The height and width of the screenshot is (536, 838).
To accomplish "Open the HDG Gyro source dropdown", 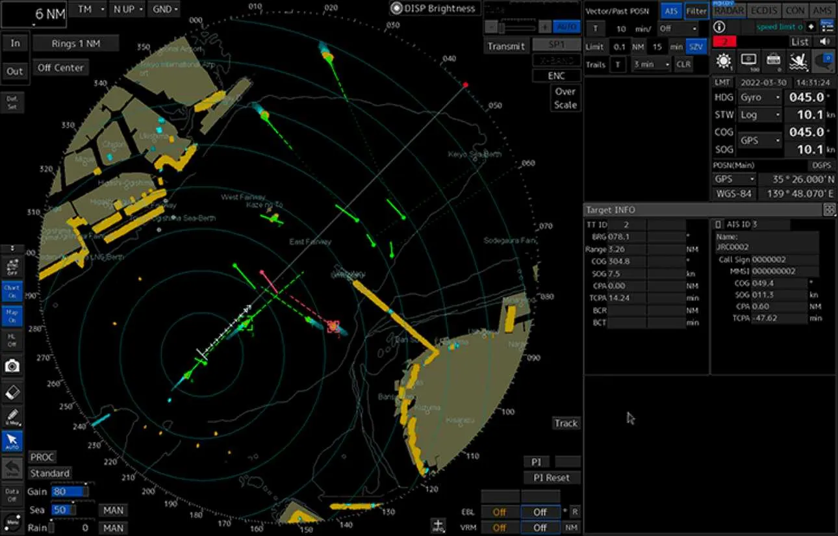I will (759, 97).
